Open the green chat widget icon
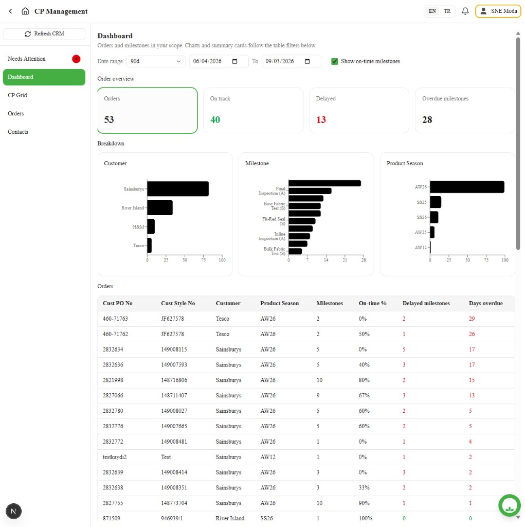Screen dimensions: 525x527 tap(510, 505)
